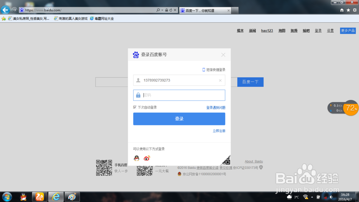
Task: Open the Favorites star icon
Action: (348, 10)
